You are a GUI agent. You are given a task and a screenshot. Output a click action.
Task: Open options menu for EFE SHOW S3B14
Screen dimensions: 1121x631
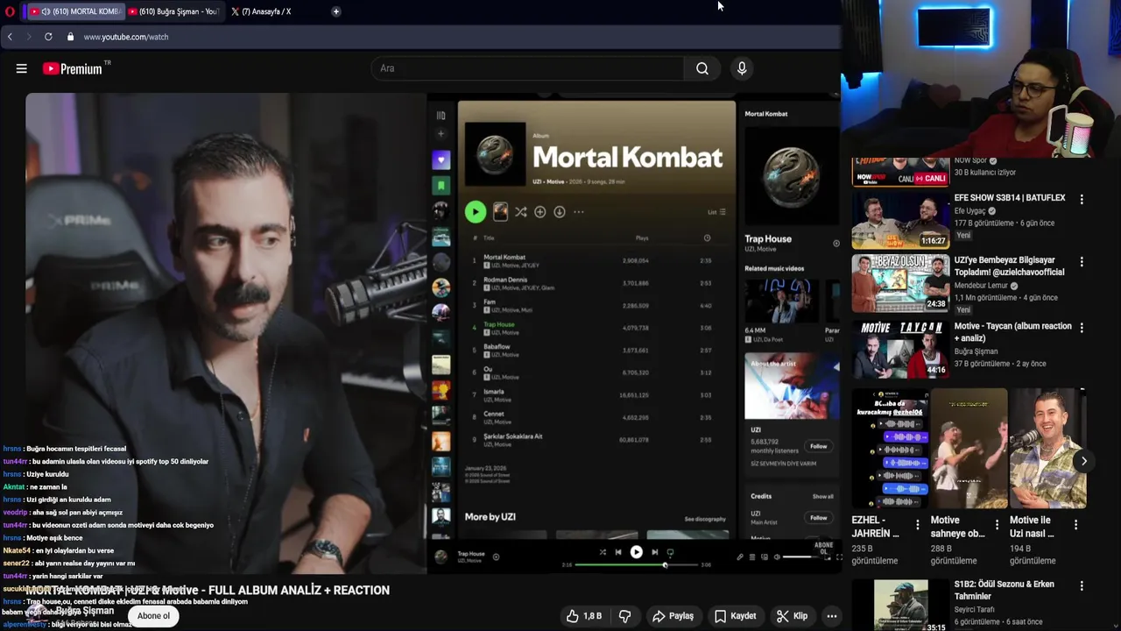pyautogui.click(x=1082, y=200)
